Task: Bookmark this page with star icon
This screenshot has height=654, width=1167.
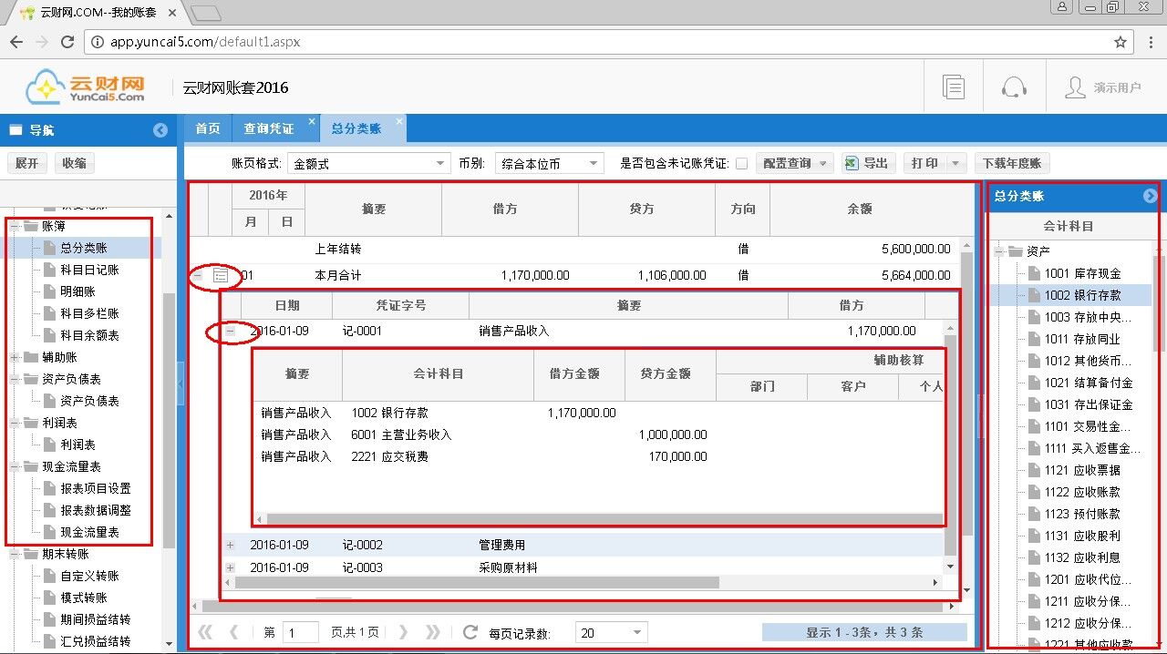Action: [1121, 42]
